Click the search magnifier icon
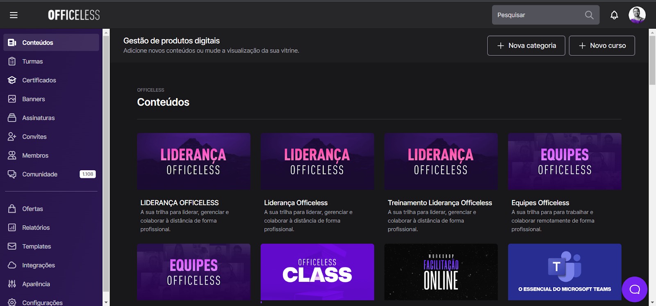The height and width of the screenshot is (306, 656). click(589, 15)
